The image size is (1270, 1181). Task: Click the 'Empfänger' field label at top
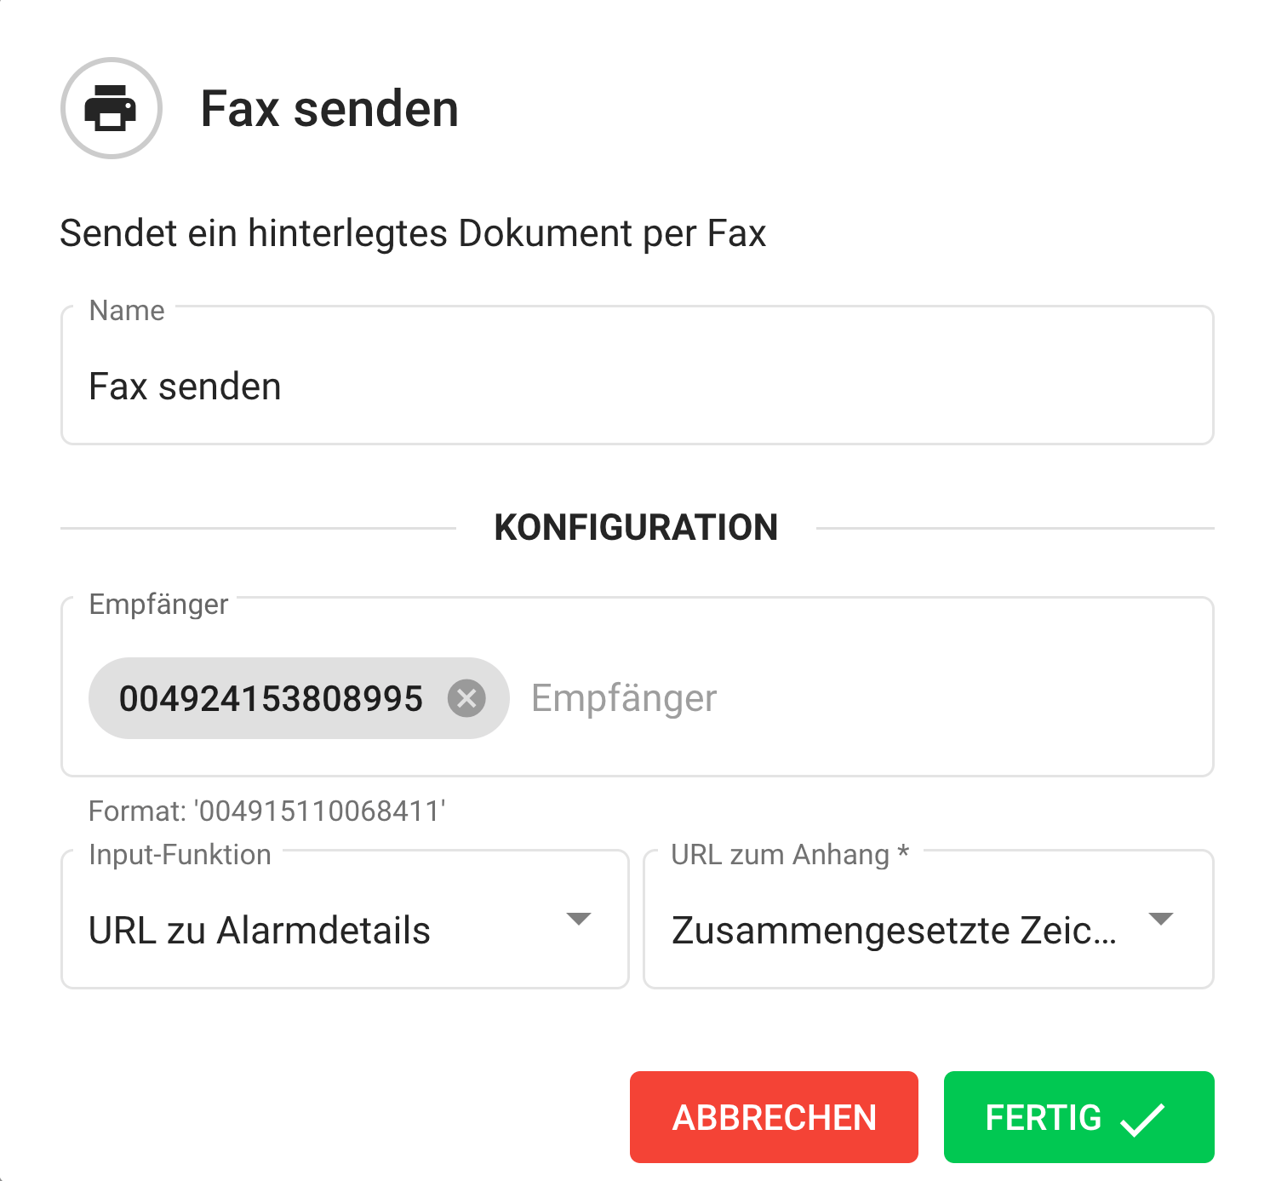pyautogui.click(x=158, y=605)
